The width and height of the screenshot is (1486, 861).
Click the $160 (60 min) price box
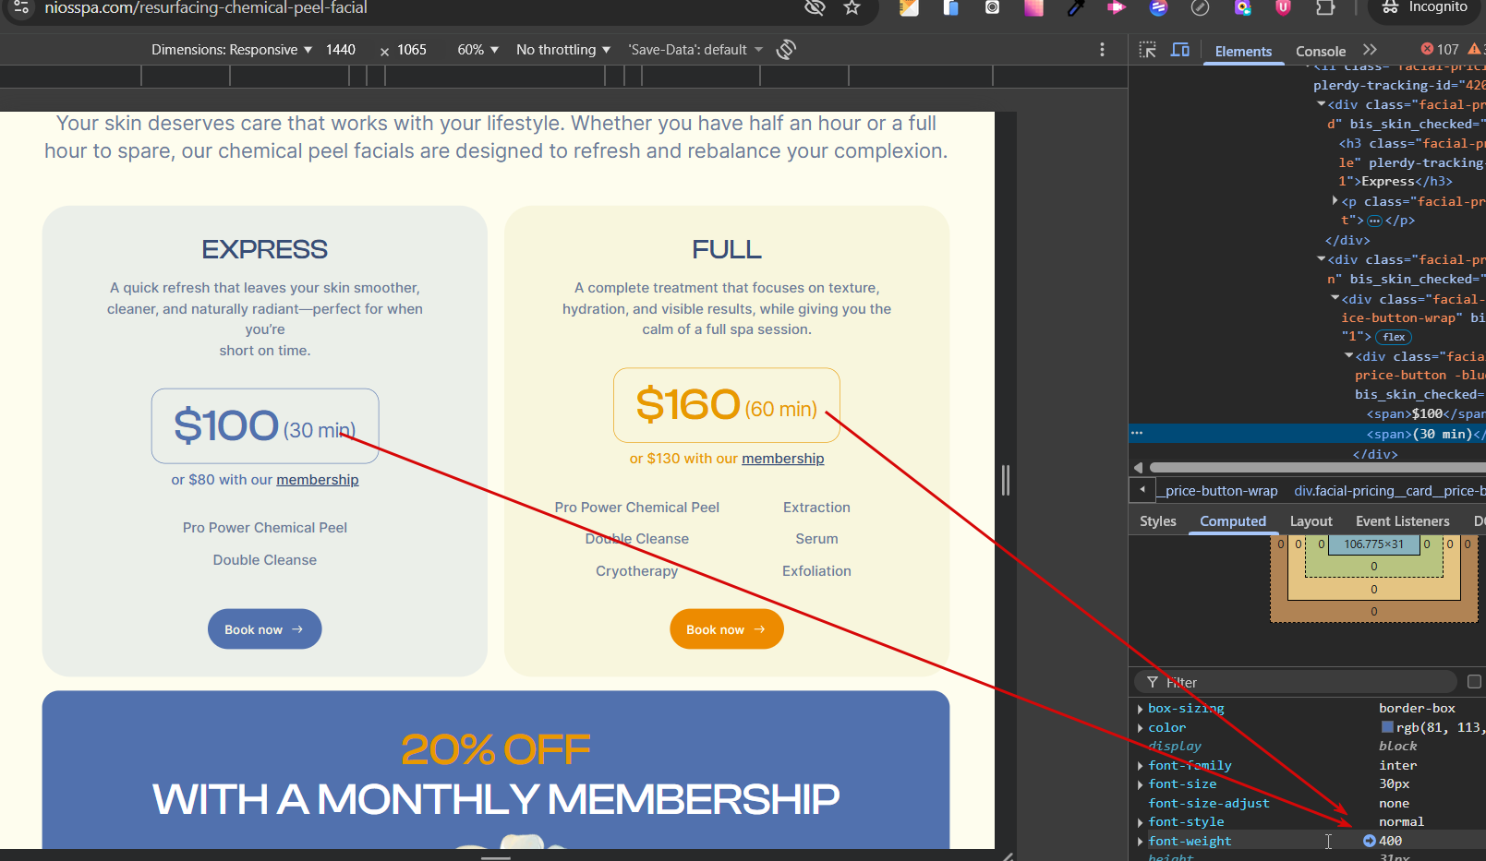pos(727,405)
